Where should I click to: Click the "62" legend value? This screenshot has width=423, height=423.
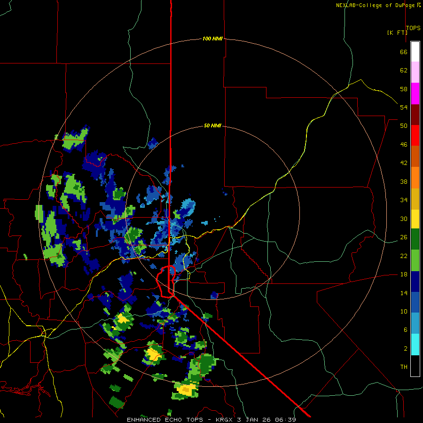(404, 70)
